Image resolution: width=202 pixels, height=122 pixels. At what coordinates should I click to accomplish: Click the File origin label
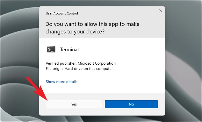[54, 69]
